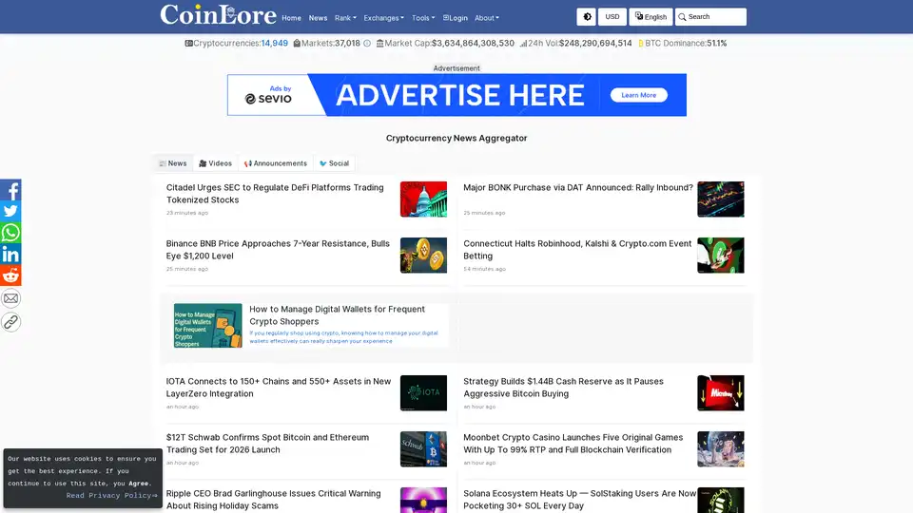Click 24h Vol $248,290,694,514 value

click(595, 43)
